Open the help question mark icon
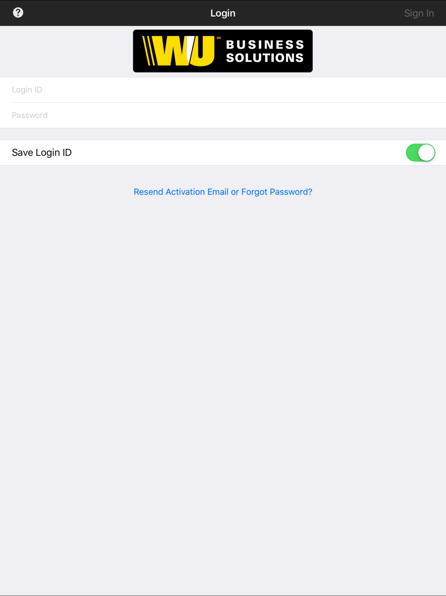The image size is (446, 596). click(x=18, y=13)
